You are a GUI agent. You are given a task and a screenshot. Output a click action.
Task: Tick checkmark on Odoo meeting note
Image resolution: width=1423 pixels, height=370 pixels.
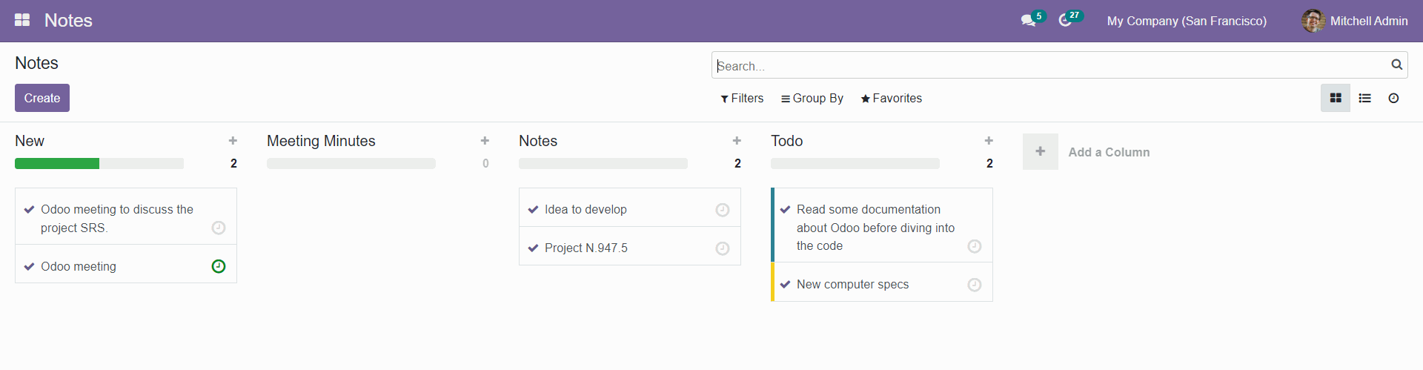30,266
